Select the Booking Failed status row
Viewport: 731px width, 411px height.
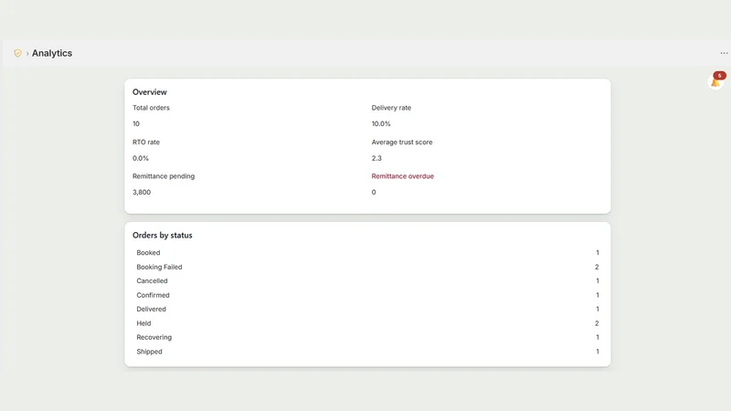367,267
